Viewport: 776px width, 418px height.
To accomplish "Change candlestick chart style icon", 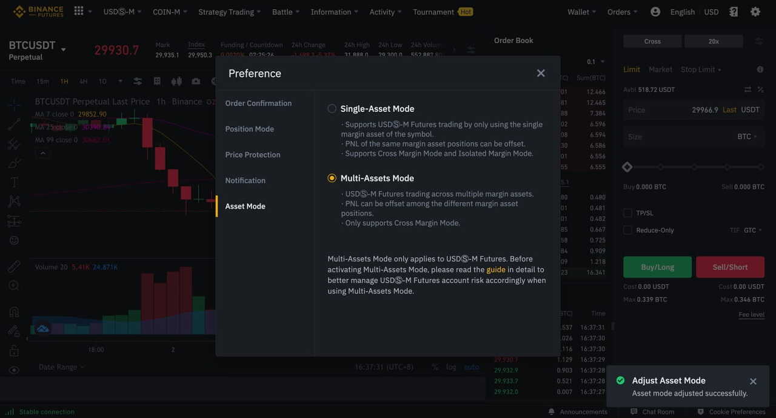I will [176, 81].
